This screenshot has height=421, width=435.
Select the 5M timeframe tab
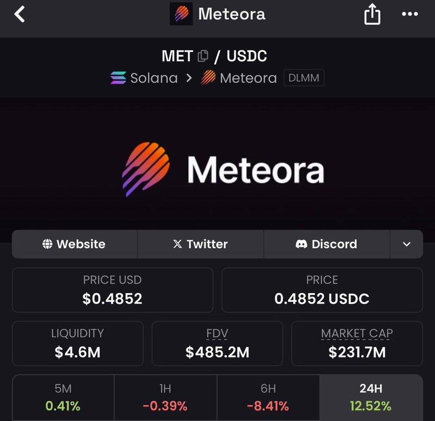click(63, 397)
